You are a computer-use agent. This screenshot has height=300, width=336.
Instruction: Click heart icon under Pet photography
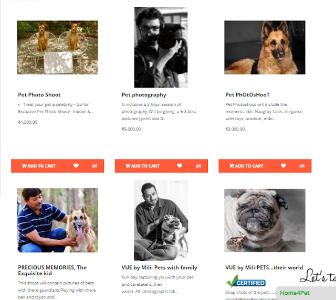click(180, 166)
